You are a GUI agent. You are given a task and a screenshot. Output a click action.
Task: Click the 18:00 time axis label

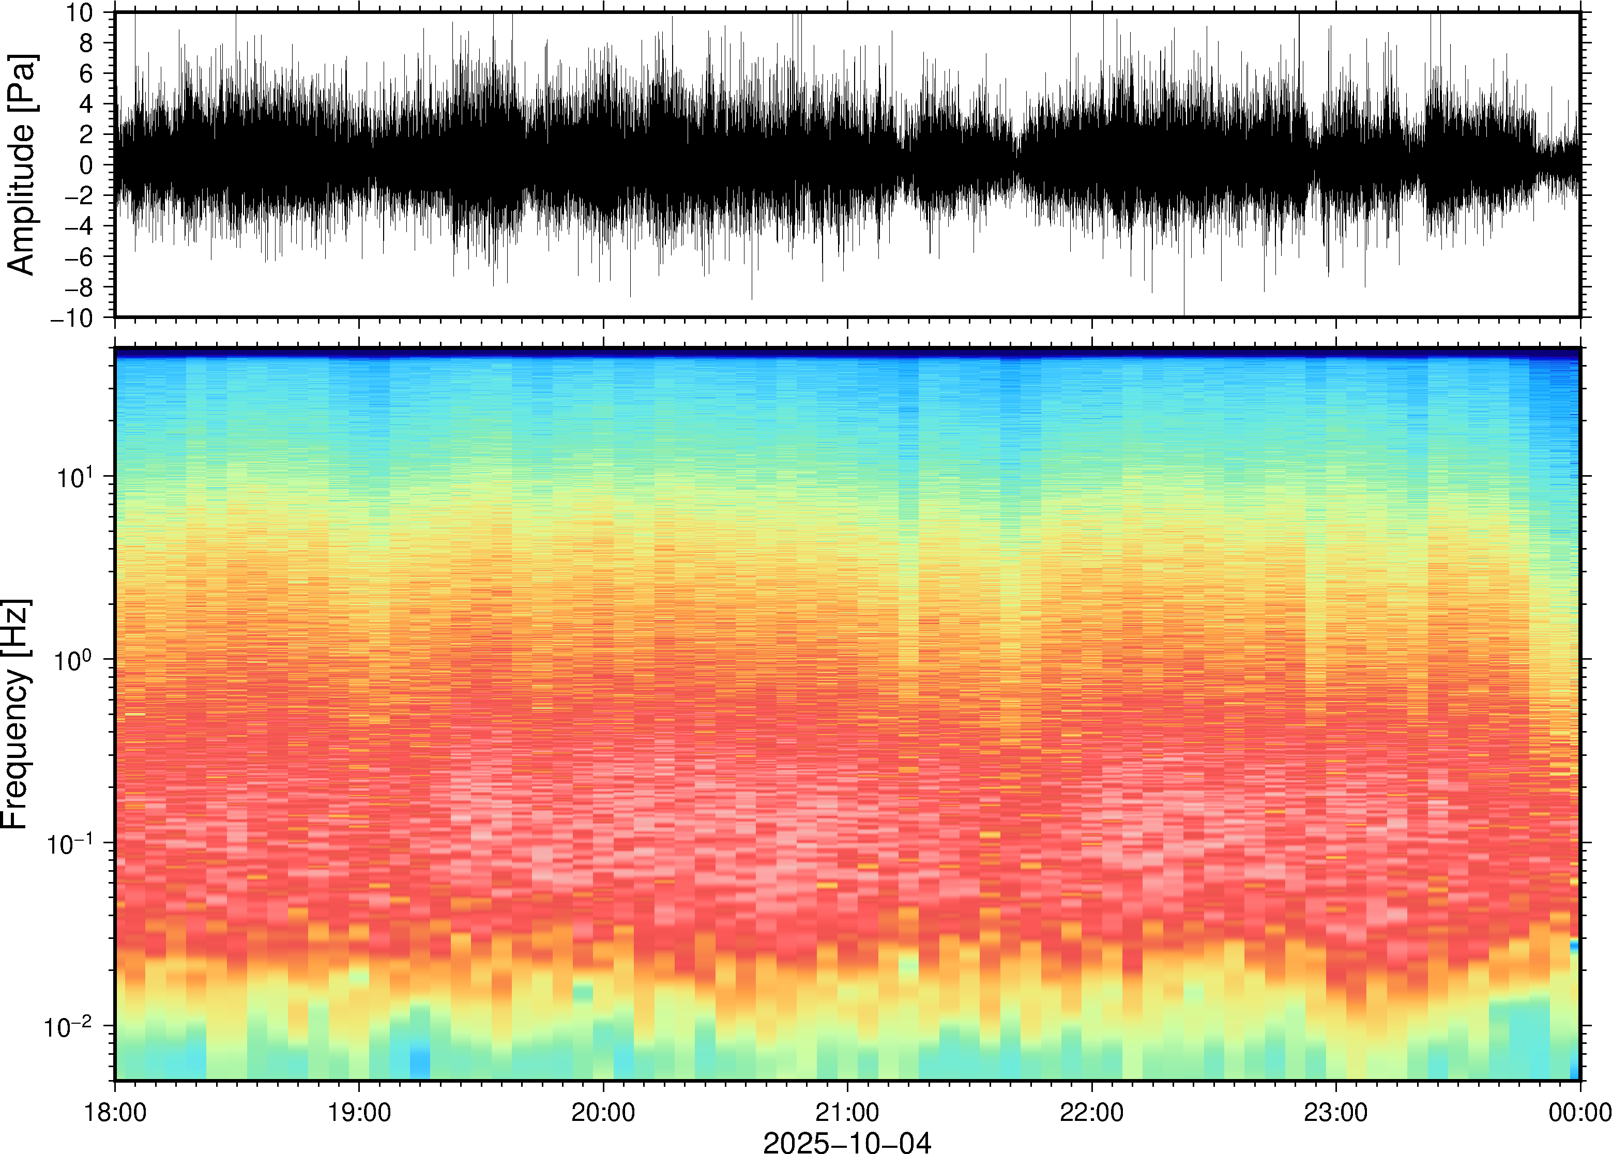(x=115, y=1112)
